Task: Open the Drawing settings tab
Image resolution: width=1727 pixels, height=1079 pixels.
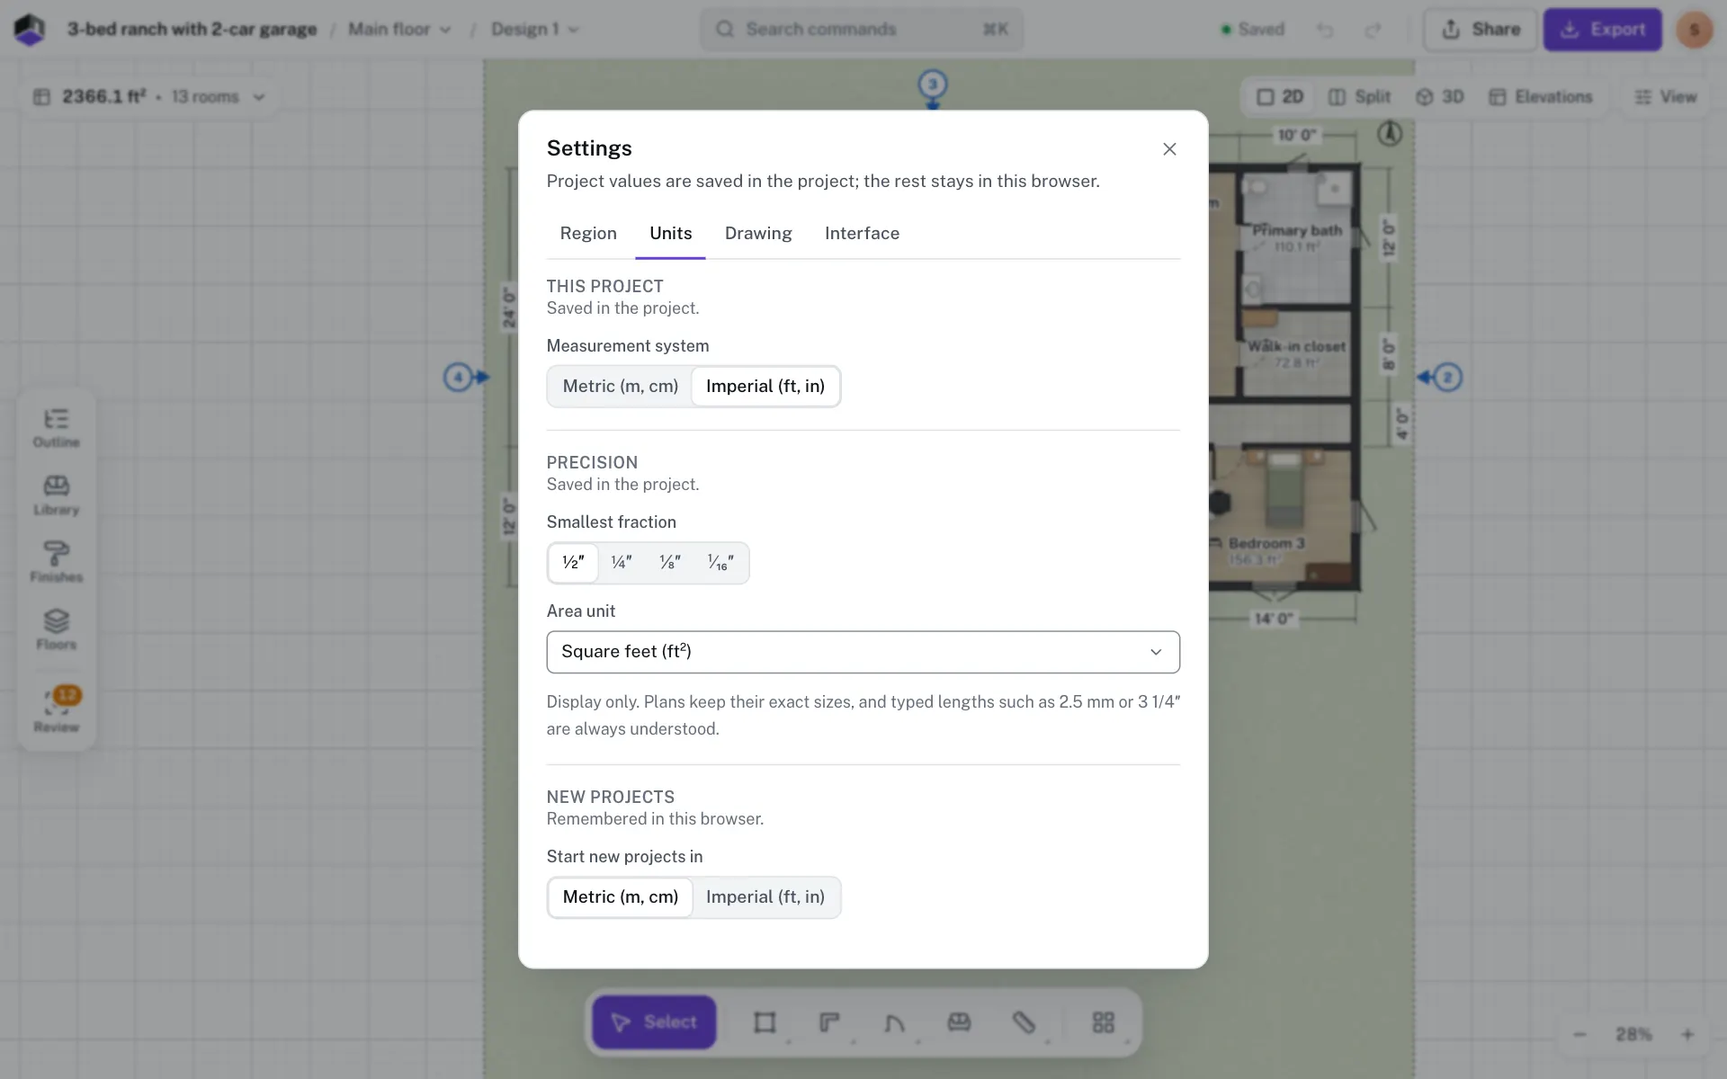Action: click(758, 234)
